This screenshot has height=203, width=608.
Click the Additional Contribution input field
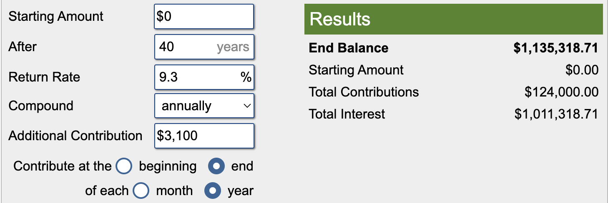[204, 136]
